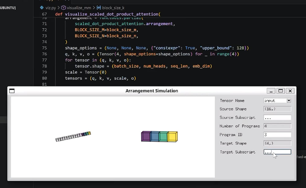Click the Target Subscript text box
This screenshot has height=188, width=306.
[277, 152]
